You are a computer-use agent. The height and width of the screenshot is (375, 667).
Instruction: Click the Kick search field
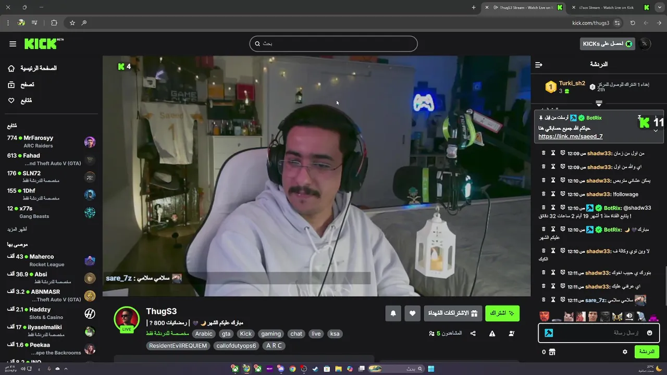click(333, 44)
